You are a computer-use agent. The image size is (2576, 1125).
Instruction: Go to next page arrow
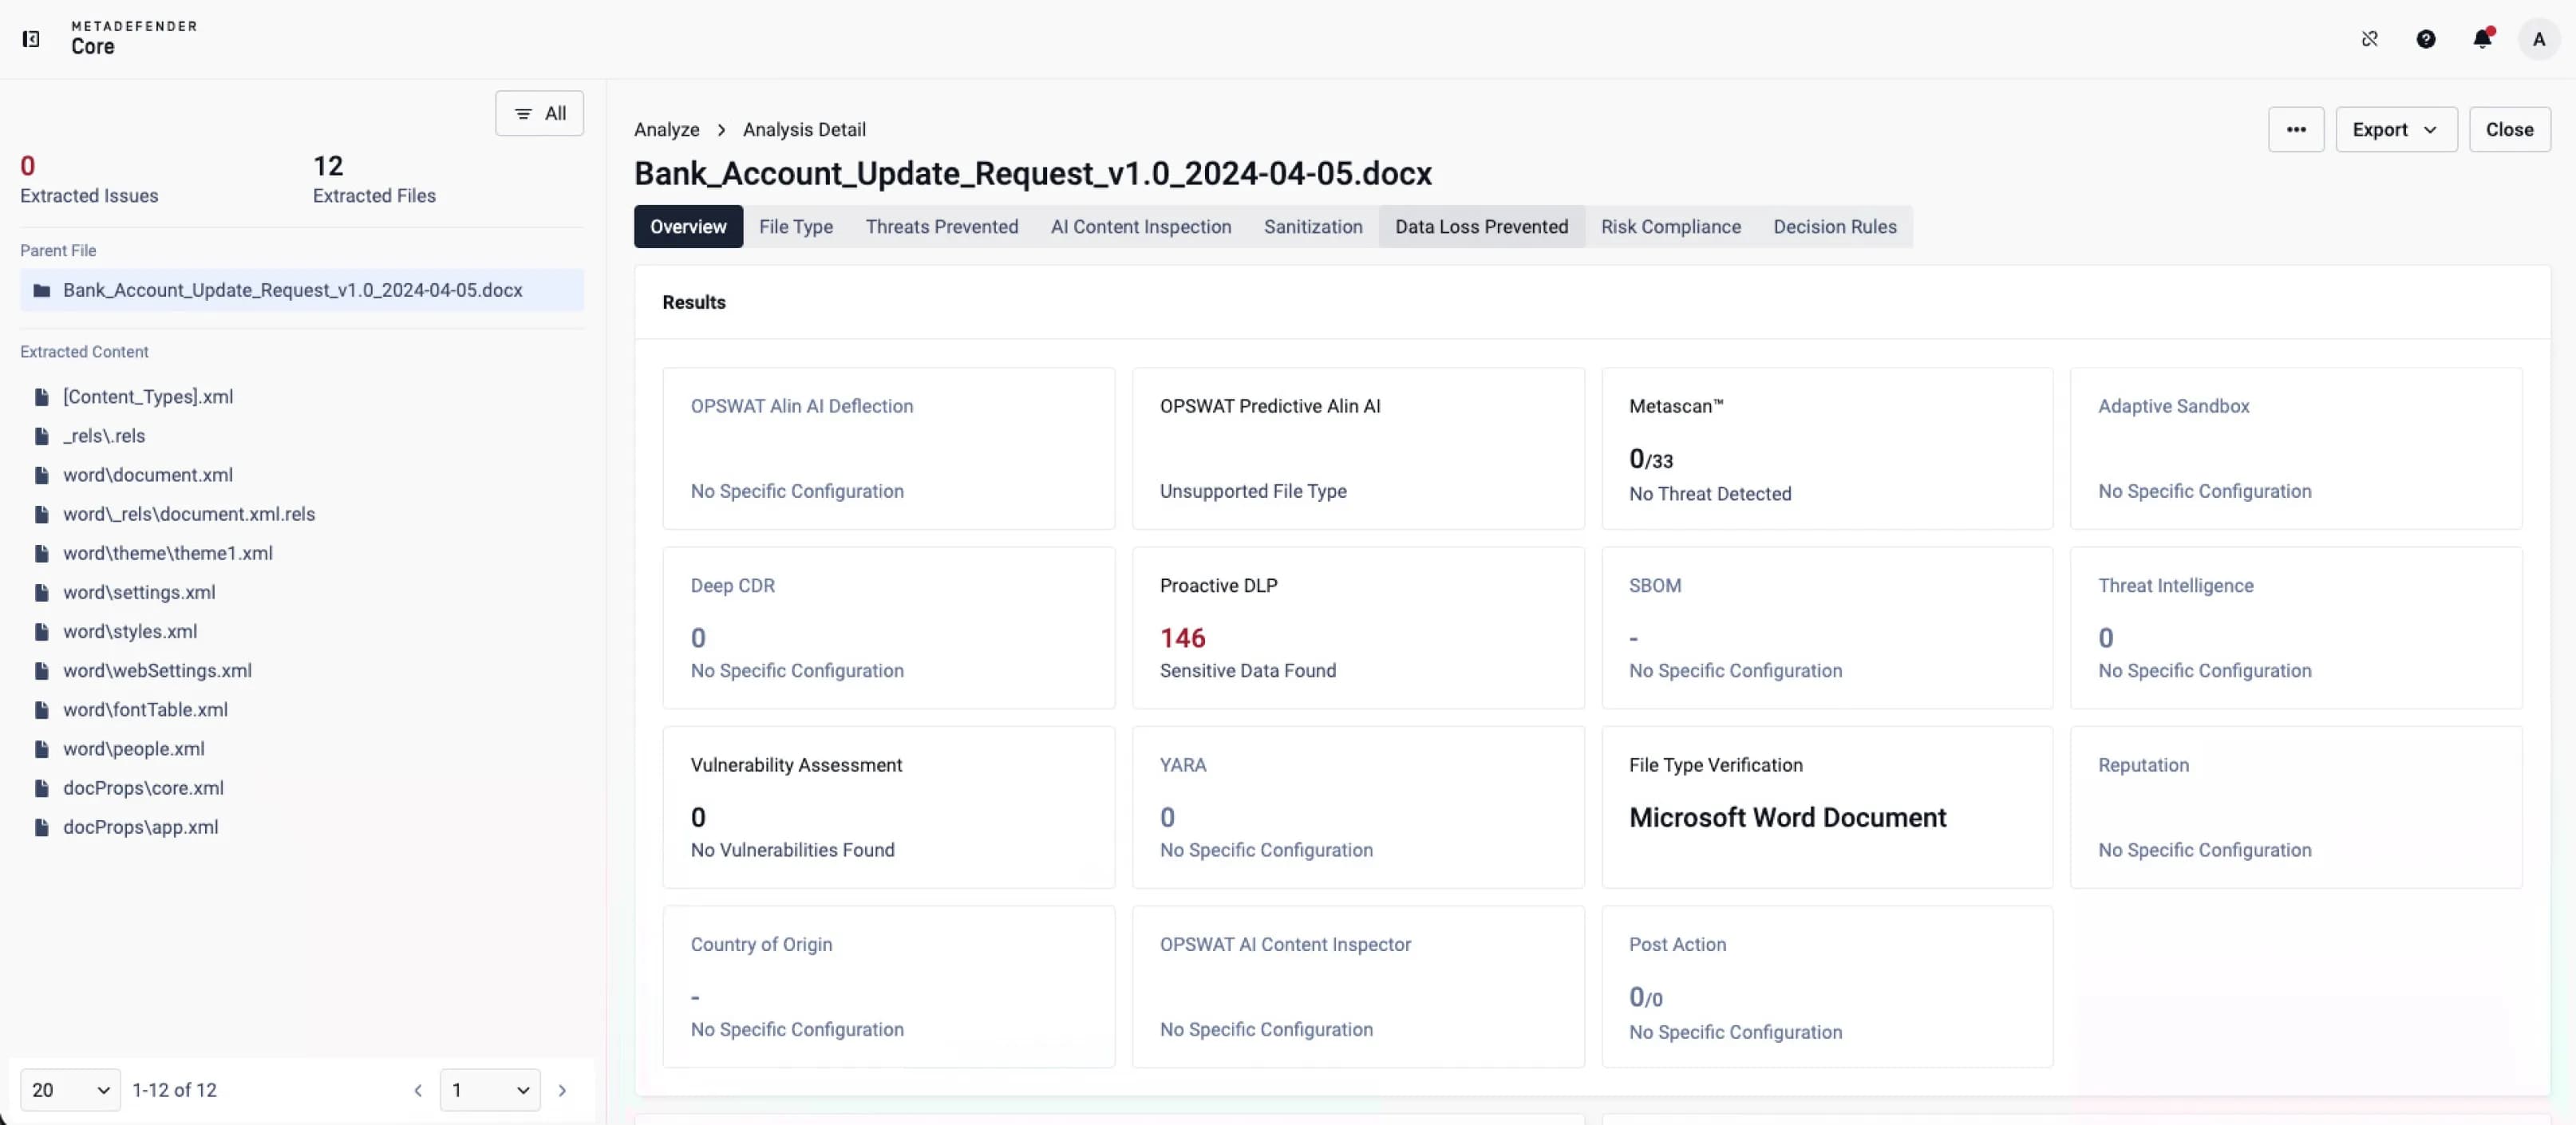pos(562,1090)
